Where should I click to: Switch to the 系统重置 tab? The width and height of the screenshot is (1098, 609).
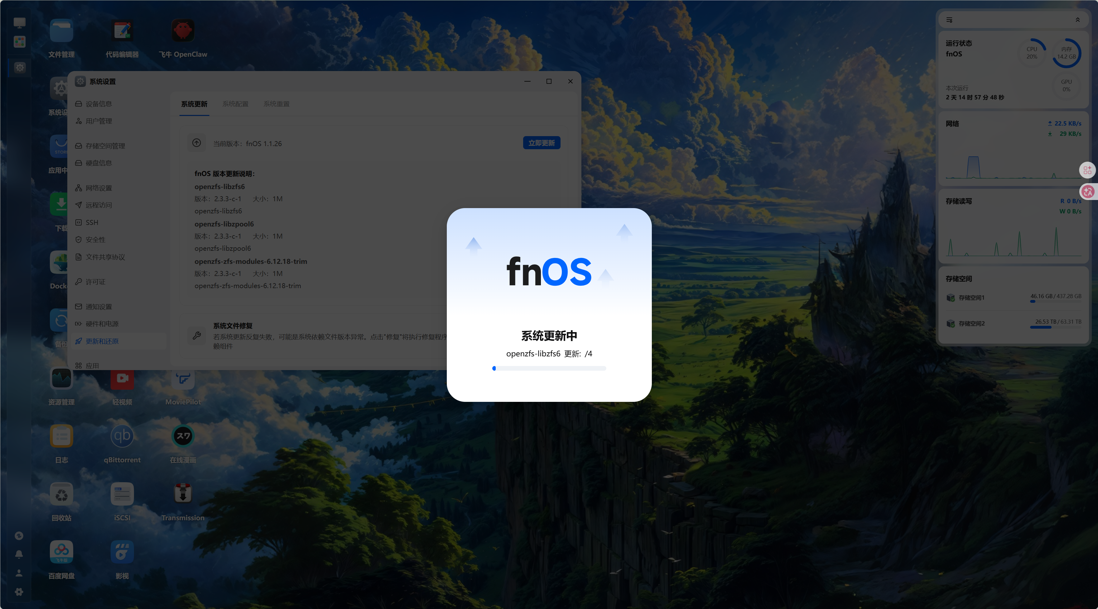[x=276, y=104]
